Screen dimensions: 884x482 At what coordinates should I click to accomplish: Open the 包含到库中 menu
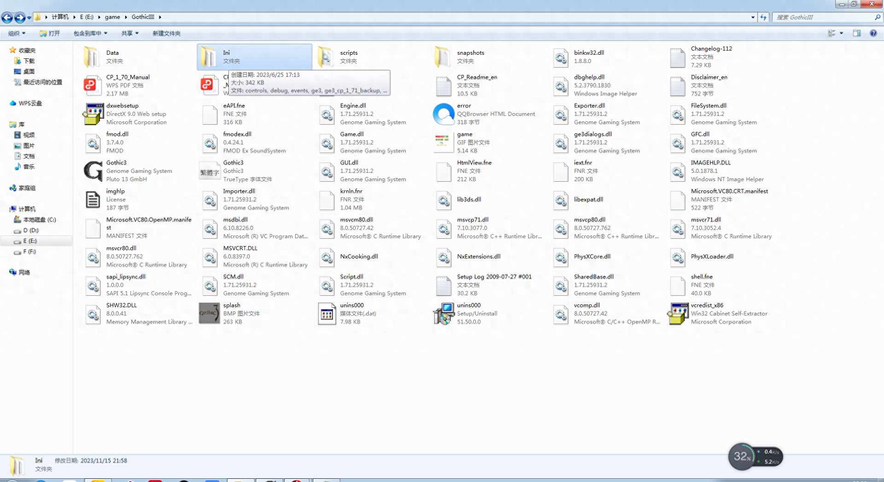click(90, 33)
